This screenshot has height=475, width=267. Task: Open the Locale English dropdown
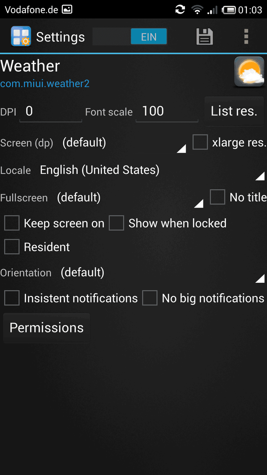tap(152, 170)
